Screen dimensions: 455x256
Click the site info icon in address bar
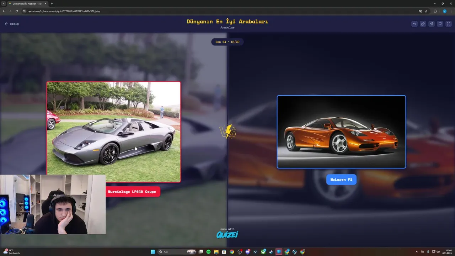[25, 11]
